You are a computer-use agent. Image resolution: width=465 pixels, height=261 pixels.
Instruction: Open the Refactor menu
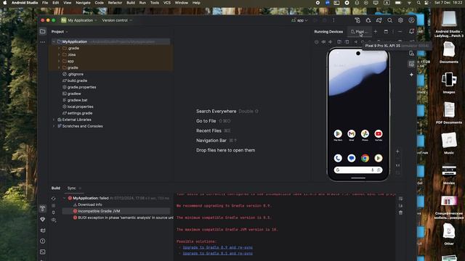tap(115, 3)
